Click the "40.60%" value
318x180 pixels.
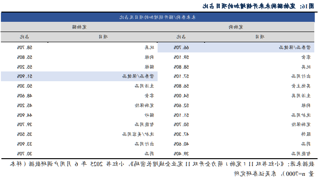tap(181, 144)
